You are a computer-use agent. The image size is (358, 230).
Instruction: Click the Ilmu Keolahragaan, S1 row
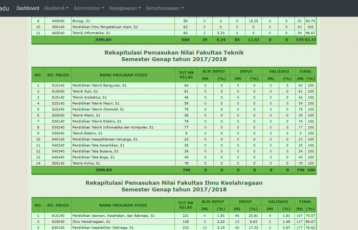[92, 222]
